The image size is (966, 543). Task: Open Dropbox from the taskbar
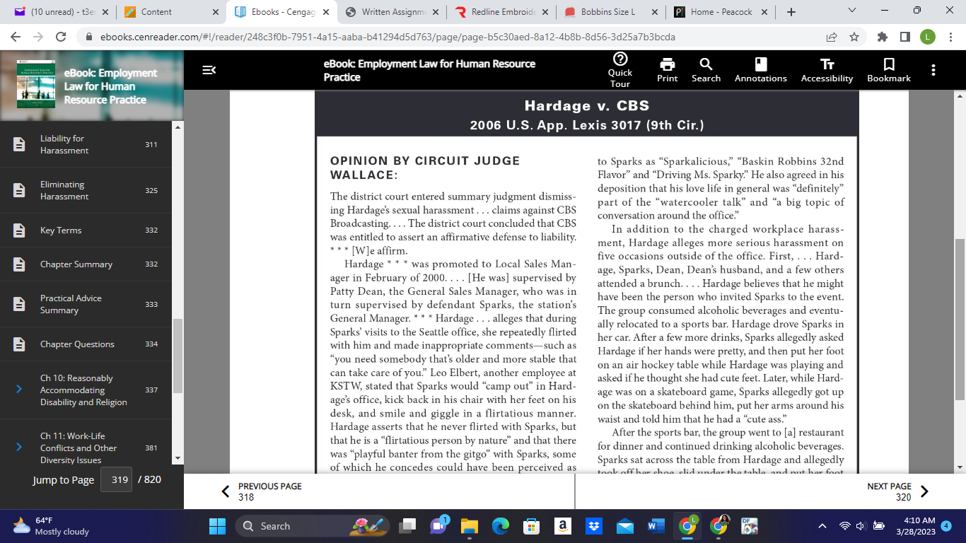[594, 526]
